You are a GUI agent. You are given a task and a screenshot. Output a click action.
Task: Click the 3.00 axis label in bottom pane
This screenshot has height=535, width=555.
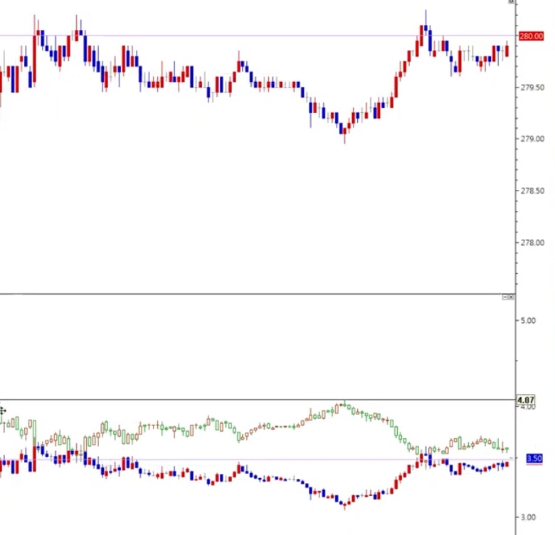point(527,517)
